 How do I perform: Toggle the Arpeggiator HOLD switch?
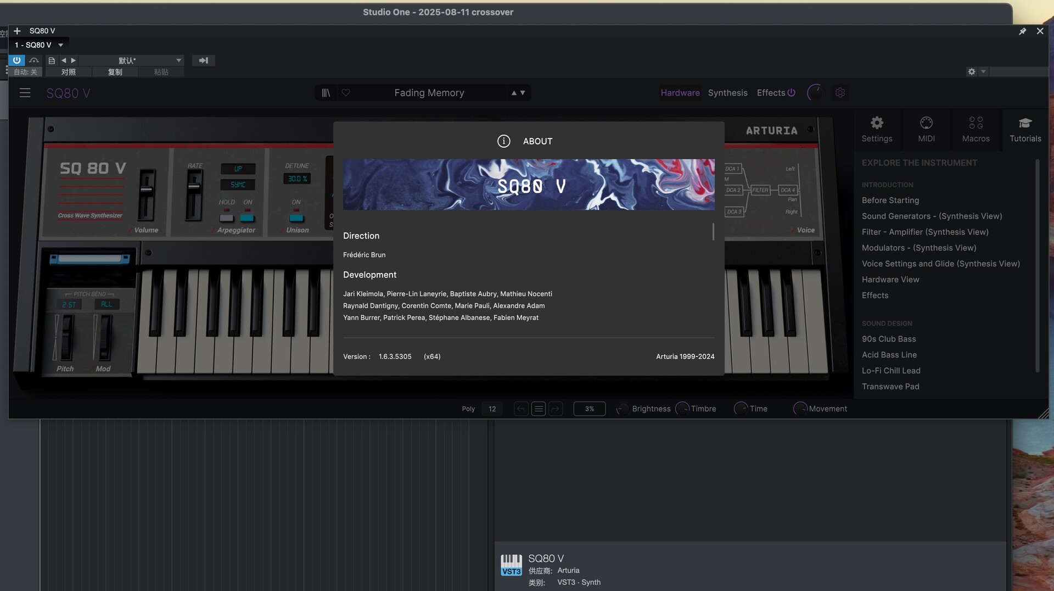pyautogui.click(x=226, y=218)
